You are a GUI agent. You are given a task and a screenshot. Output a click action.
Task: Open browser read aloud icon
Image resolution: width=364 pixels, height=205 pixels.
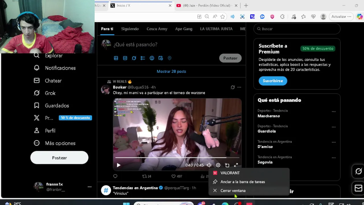pyautogui.click(x=215, y=17)
